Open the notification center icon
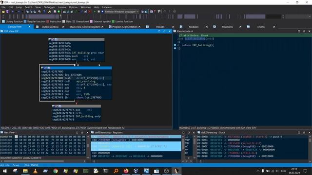The image size is (312, 175). tap(306, 171)
